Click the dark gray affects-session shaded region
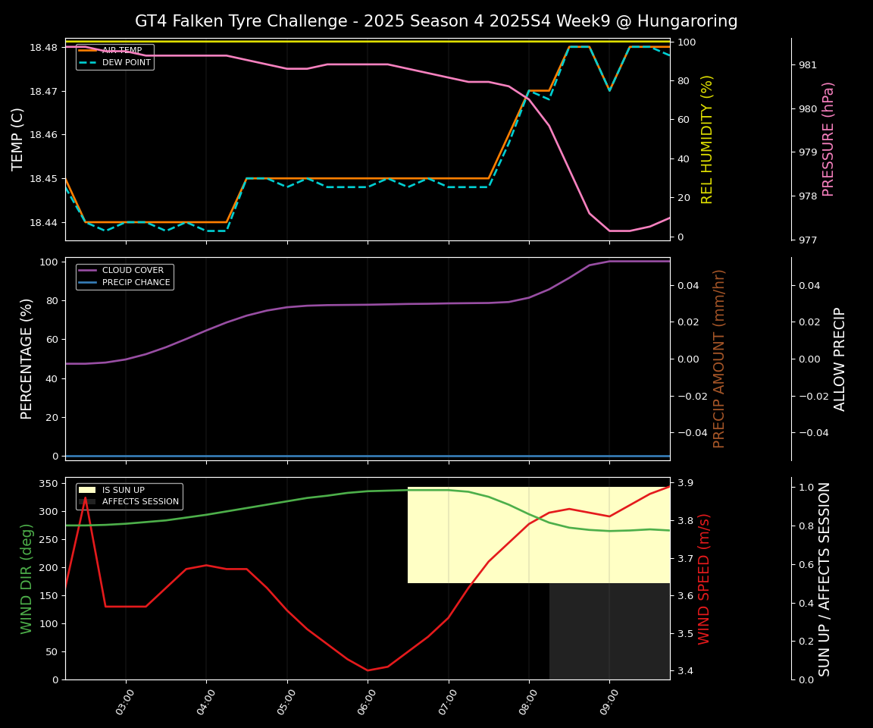 [x=609, y=631]
